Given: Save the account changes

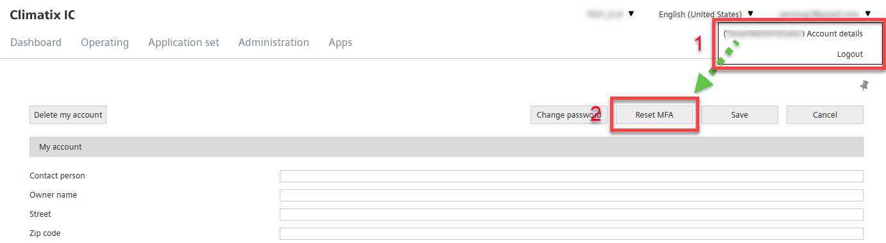Looking at the screenshot, I should coord(740,115).
